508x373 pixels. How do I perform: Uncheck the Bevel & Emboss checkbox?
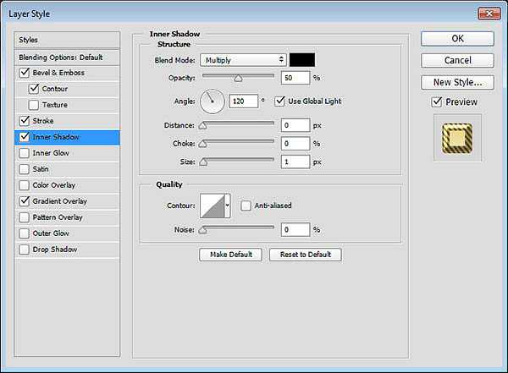click(x=23, y=73)
